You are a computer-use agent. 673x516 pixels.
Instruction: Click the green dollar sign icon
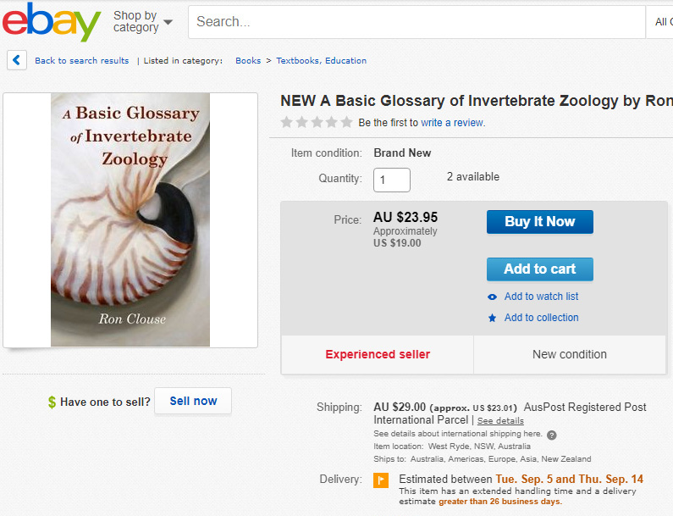tap(52, 402)
